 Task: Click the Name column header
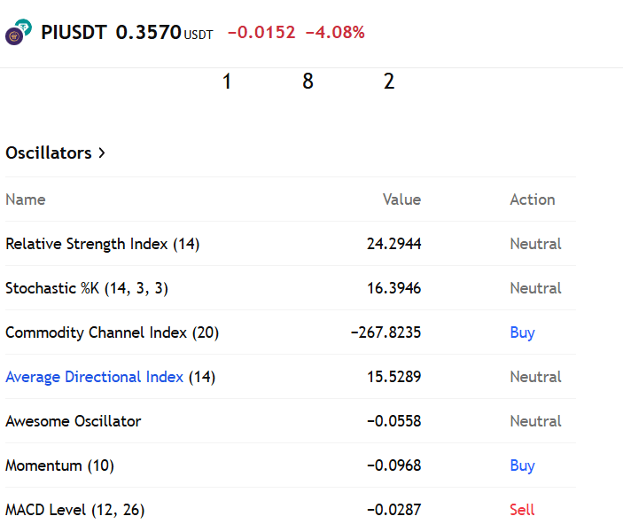click(26, 199)
